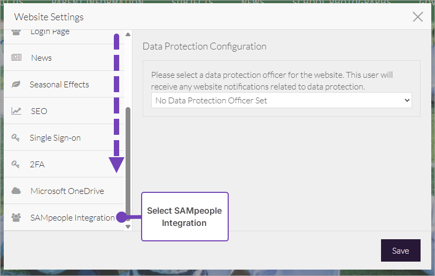Click the Login Page people icon
The image size is (435, 276).
point(16,32)
